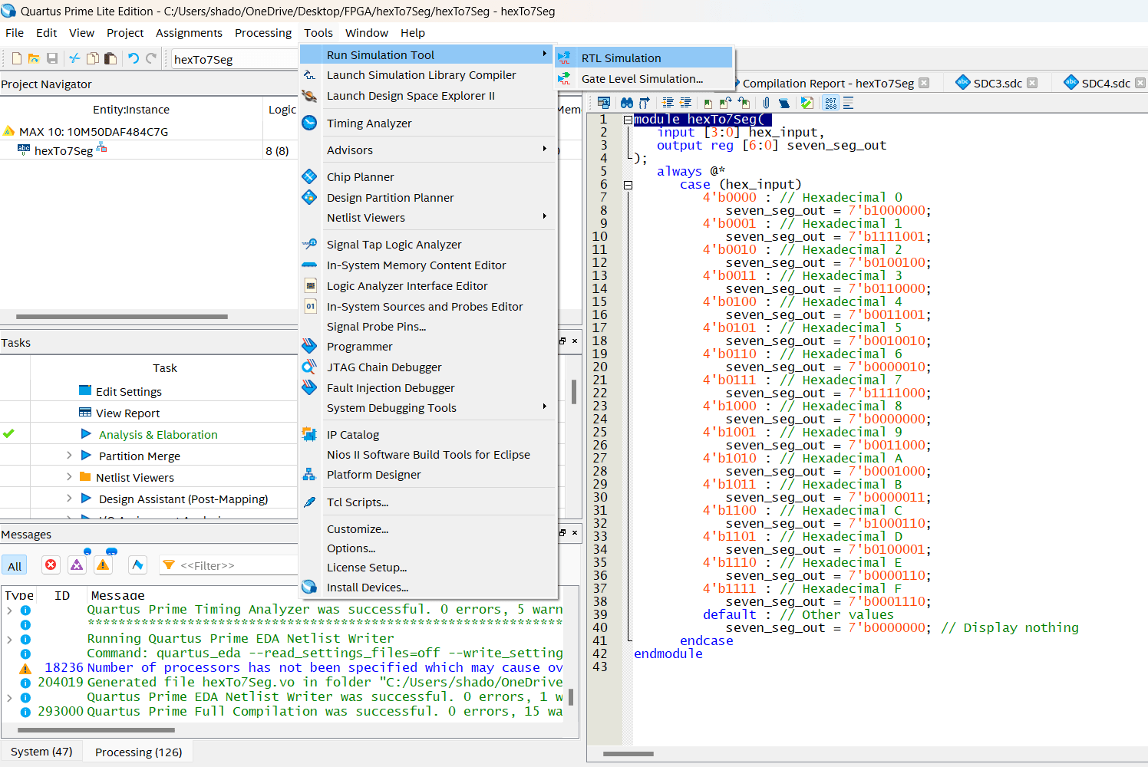Filter messages by critical warning purple icon
Screen dimensions: 1148x767
point(77,565)
